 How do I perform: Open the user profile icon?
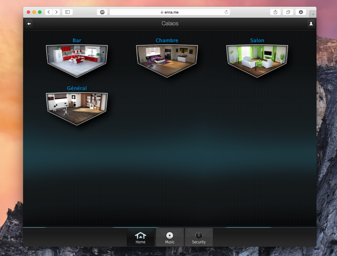311,24
